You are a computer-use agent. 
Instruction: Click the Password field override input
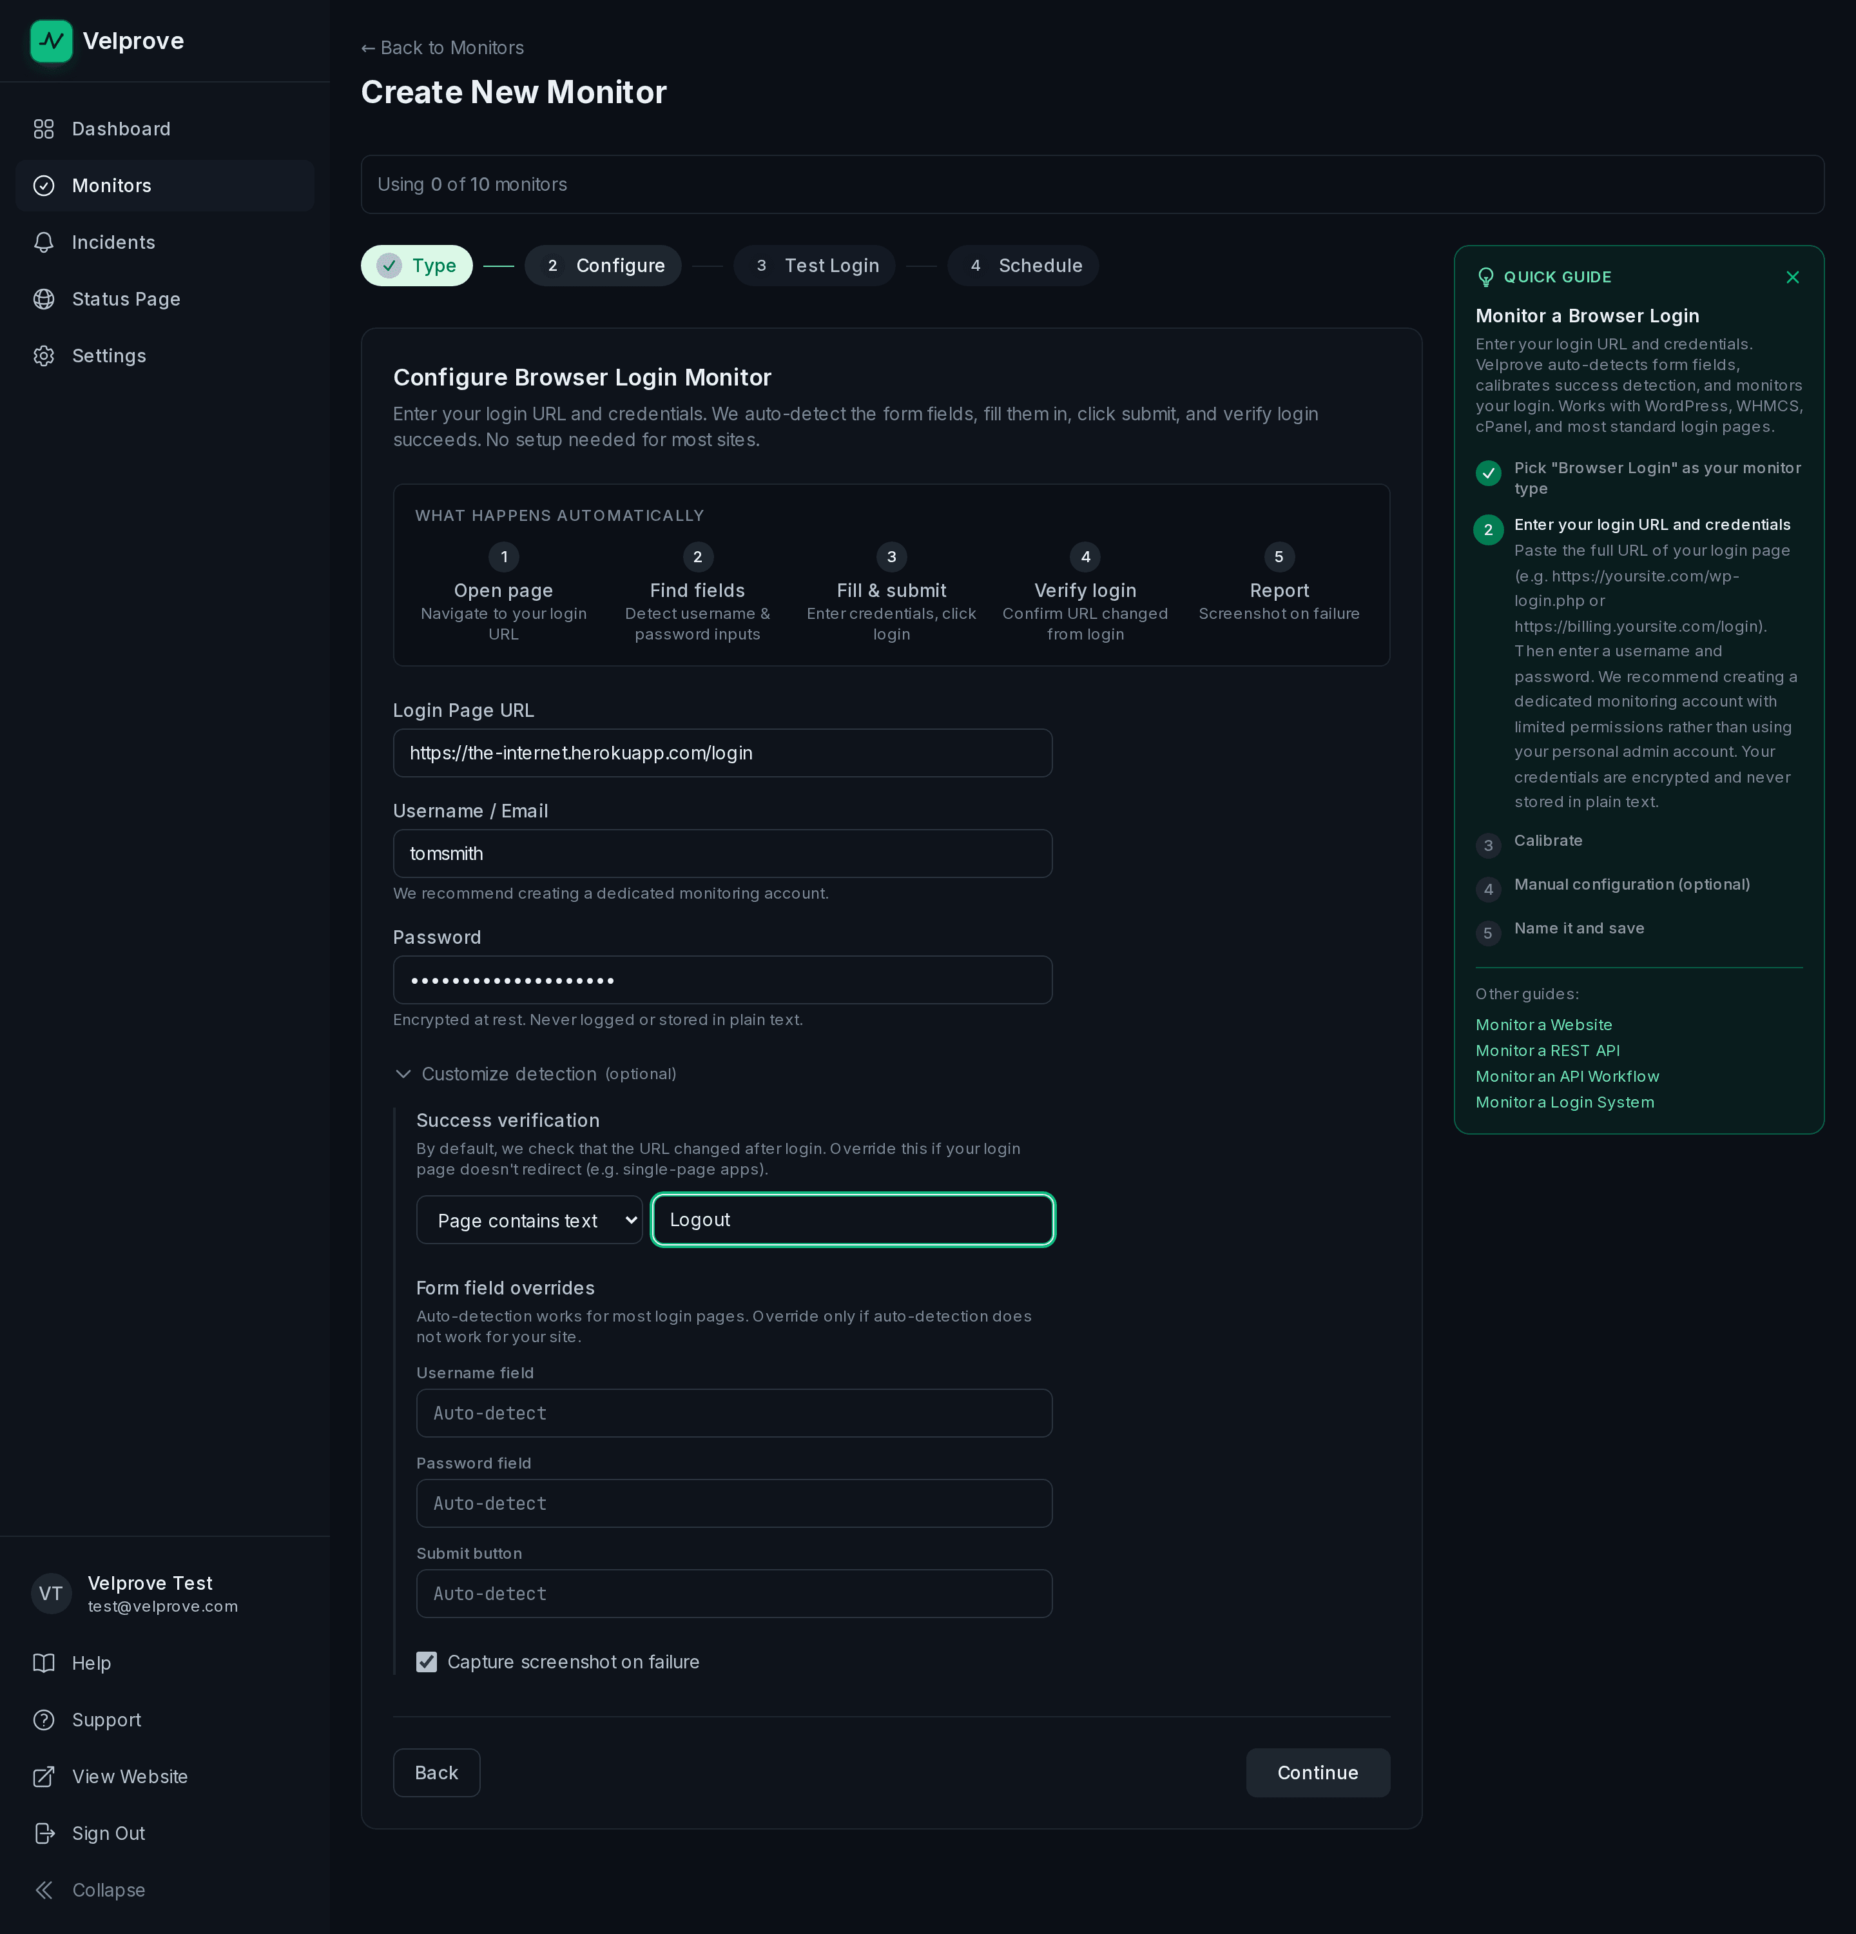pyautogui.click(x=735, y=1503)
